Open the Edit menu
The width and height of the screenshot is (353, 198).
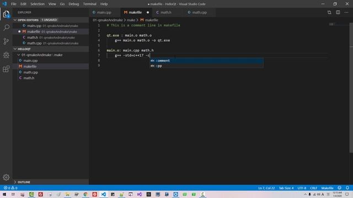coord(23,4)
